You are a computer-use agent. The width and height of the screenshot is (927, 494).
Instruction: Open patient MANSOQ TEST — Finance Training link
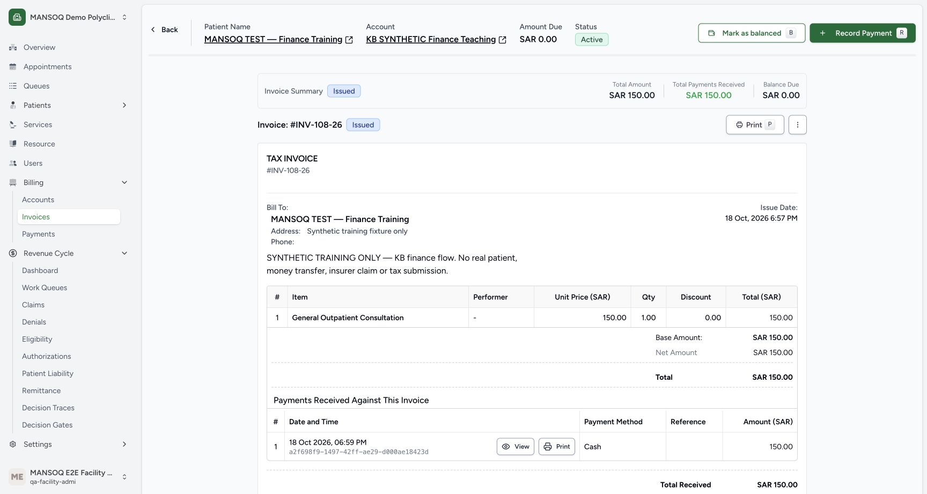[x=273, y=39]
